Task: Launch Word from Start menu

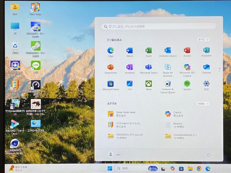Action: click(130, 52)
